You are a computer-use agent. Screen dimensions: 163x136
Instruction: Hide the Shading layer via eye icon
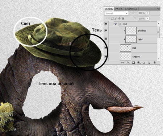tap(106, 30)
